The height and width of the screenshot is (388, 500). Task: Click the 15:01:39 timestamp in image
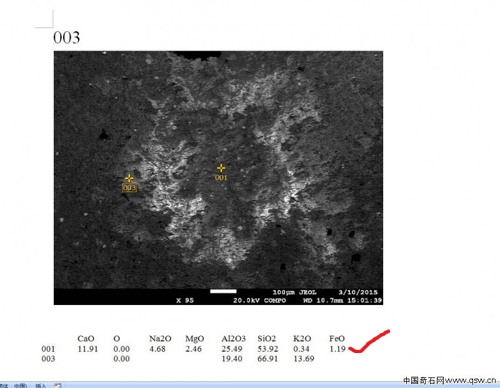click(x=364, y=300)
